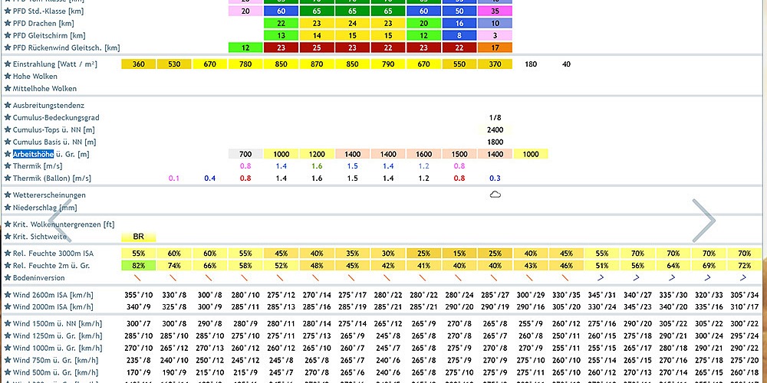Click the star beside Mittelhohe Wolken
This screenshot has height=383, width=767.
(8, 88)
